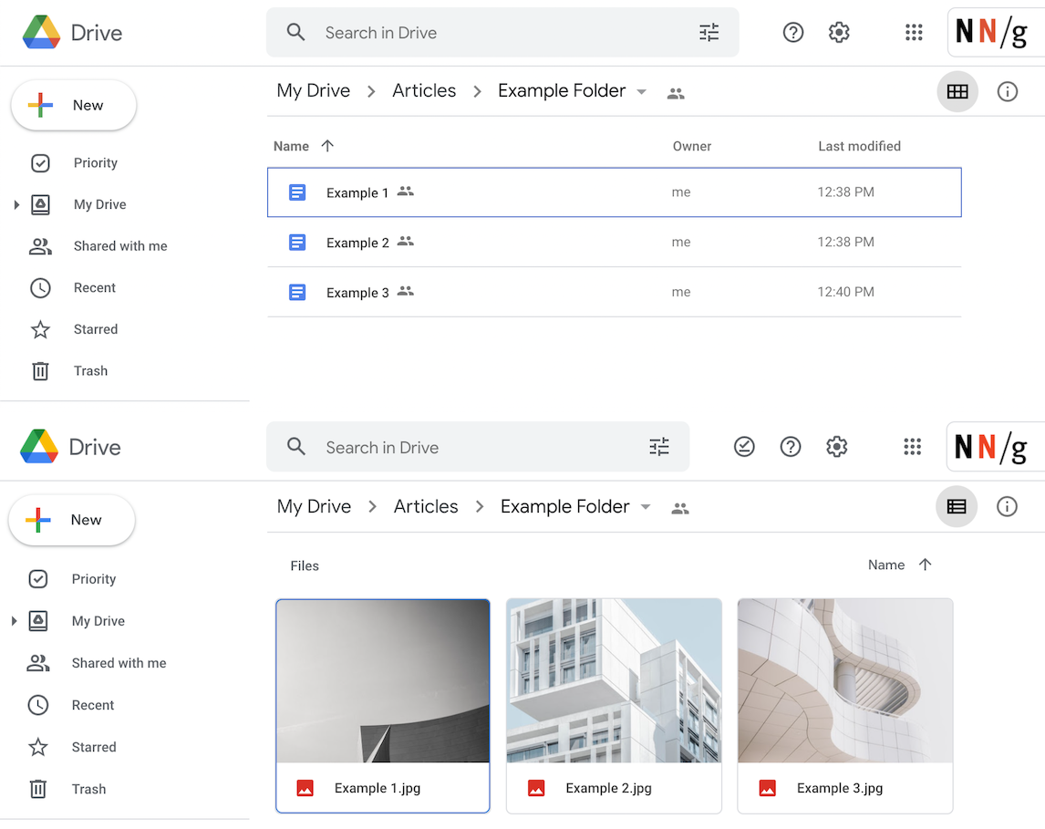The height and width of the screenshot is (829, 1045).
Task: Sort by the Last modified column header
Action: 859,146
